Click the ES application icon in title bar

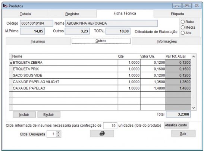tap(5, 6)
